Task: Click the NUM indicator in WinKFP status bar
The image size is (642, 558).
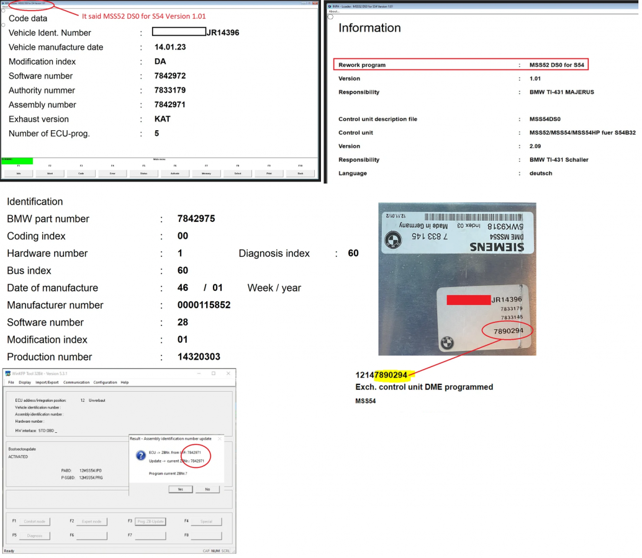Action: (x=215, y=551)
